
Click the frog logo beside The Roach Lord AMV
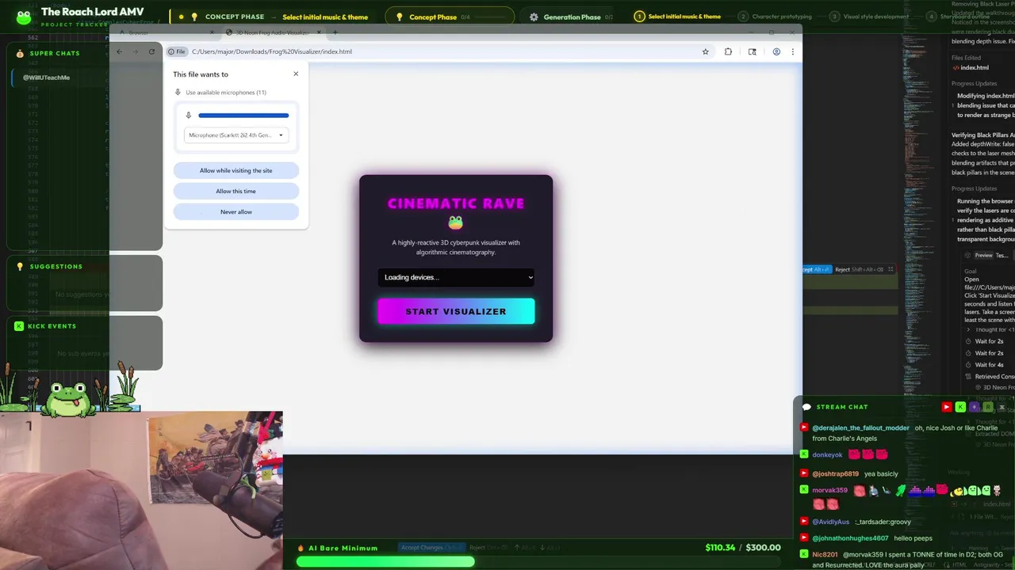[24, 16]
